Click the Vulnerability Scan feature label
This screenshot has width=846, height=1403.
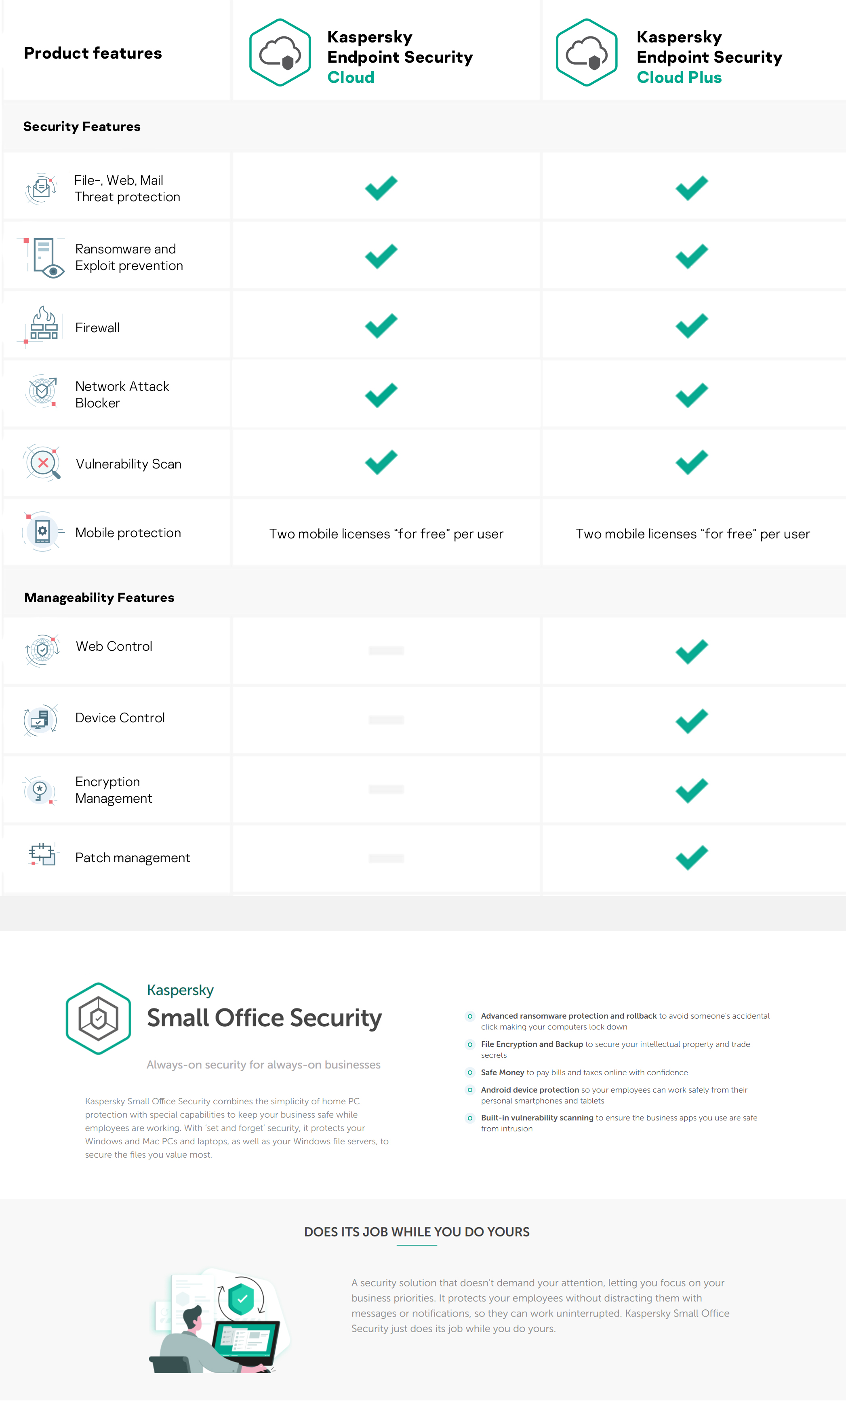[x=128, y=464]
